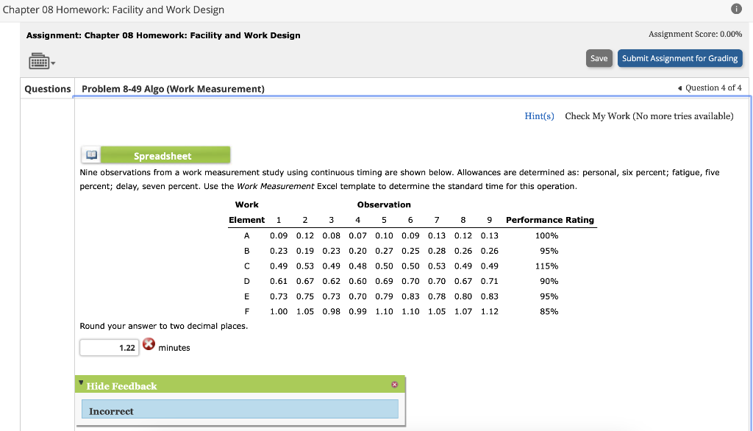Image resolution: width=753 pixels, height=431 pixels.
Task: Click row label B in table
Action: 247,251
